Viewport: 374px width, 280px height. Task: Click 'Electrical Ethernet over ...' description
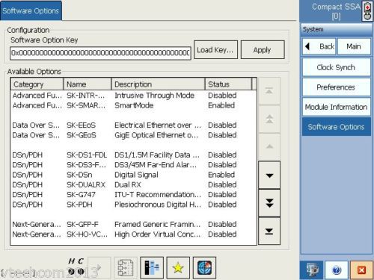coord(158,125)
